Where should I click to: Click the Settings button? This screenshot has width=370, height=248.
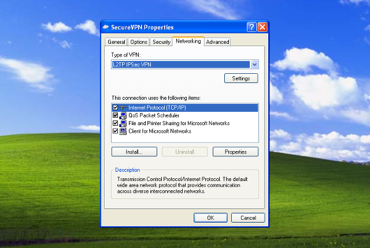click(241, 78)
